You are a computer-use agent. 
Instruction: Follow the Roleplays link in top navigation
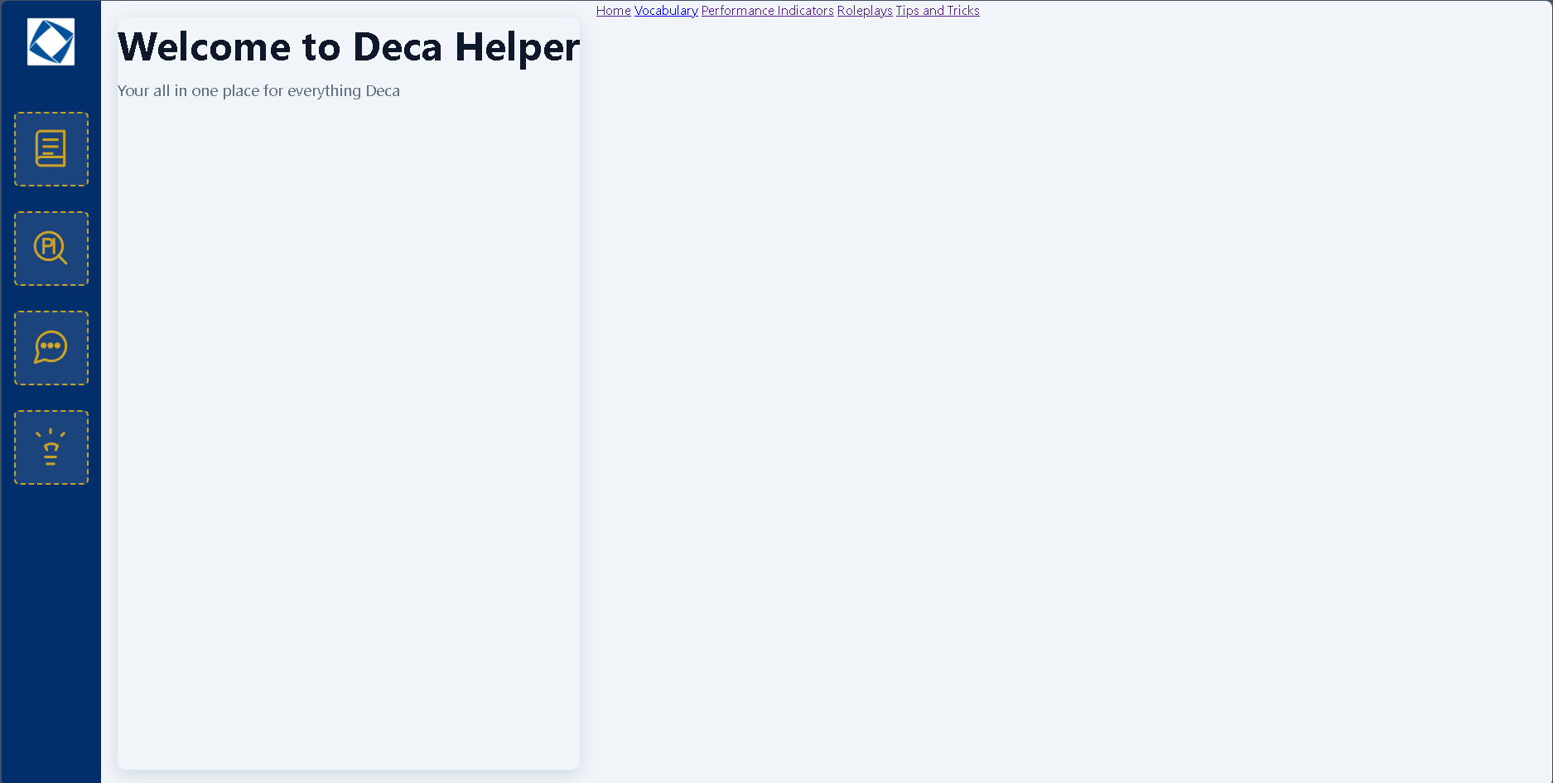(x=865, y=11)
